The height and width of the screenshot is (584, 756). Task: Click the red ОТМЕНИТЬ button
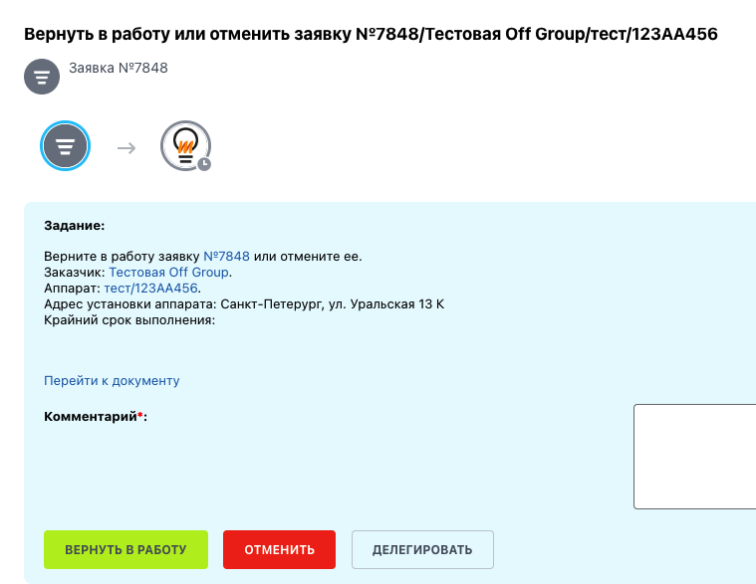coord(279,550)
